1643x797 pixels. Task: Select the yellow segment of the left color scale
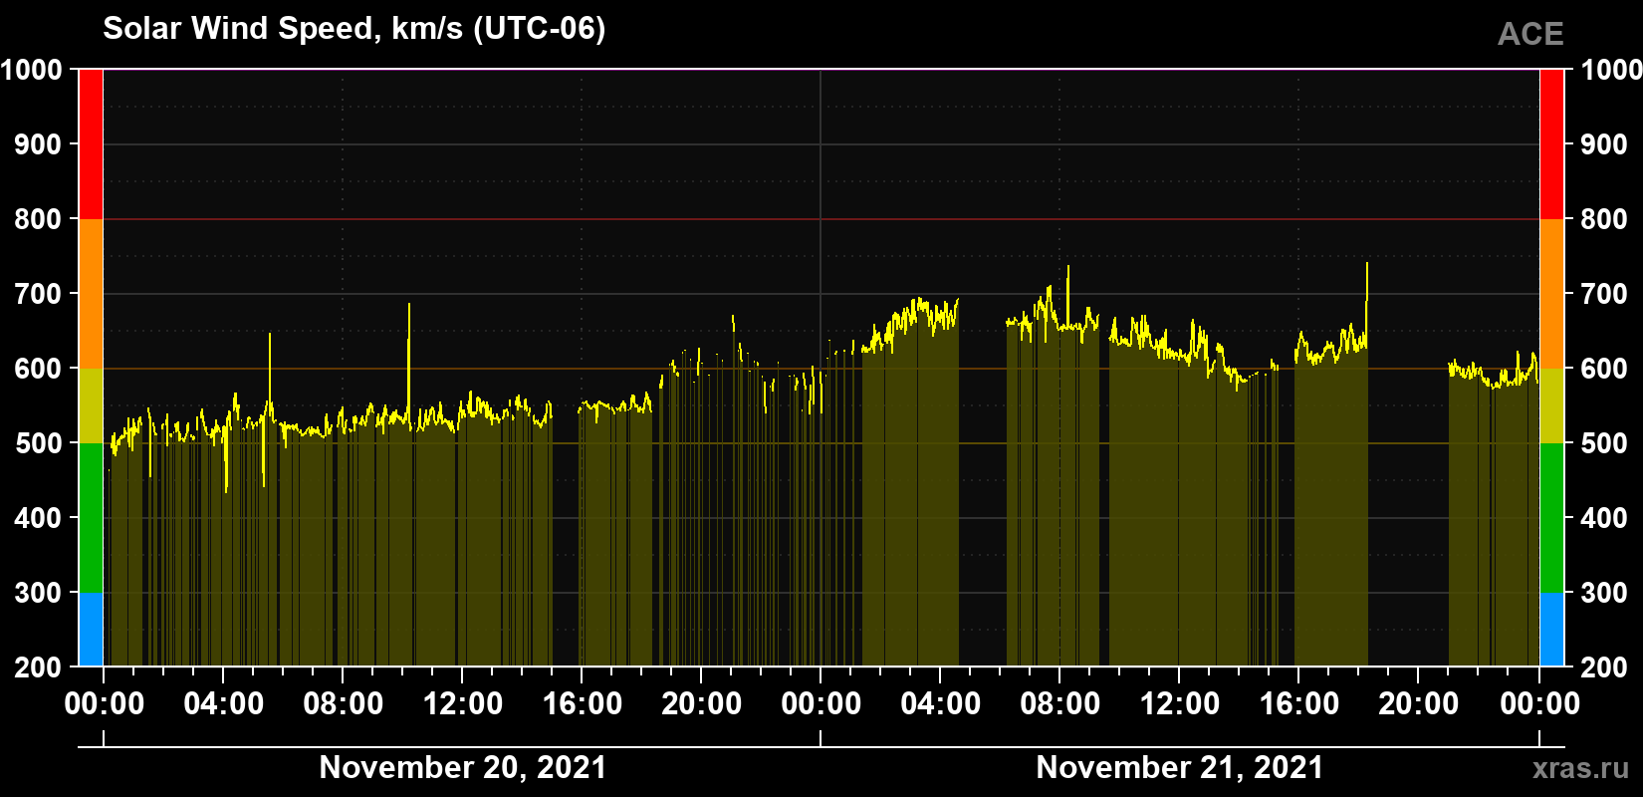click(x=91, y=405)
